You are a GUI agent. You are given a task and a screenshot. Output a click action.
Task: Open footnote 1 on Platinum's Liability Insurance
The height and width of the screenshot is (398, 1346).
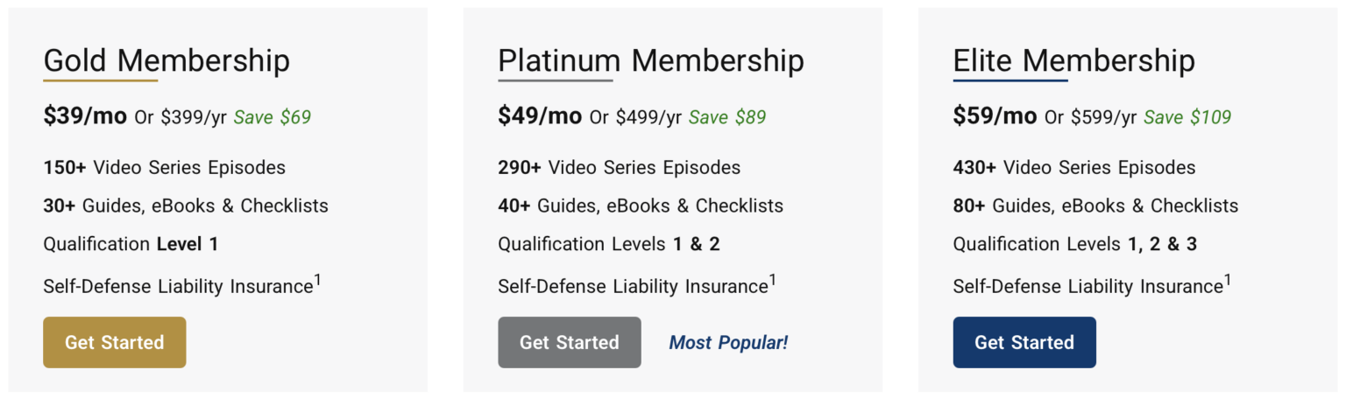(773, 280)
